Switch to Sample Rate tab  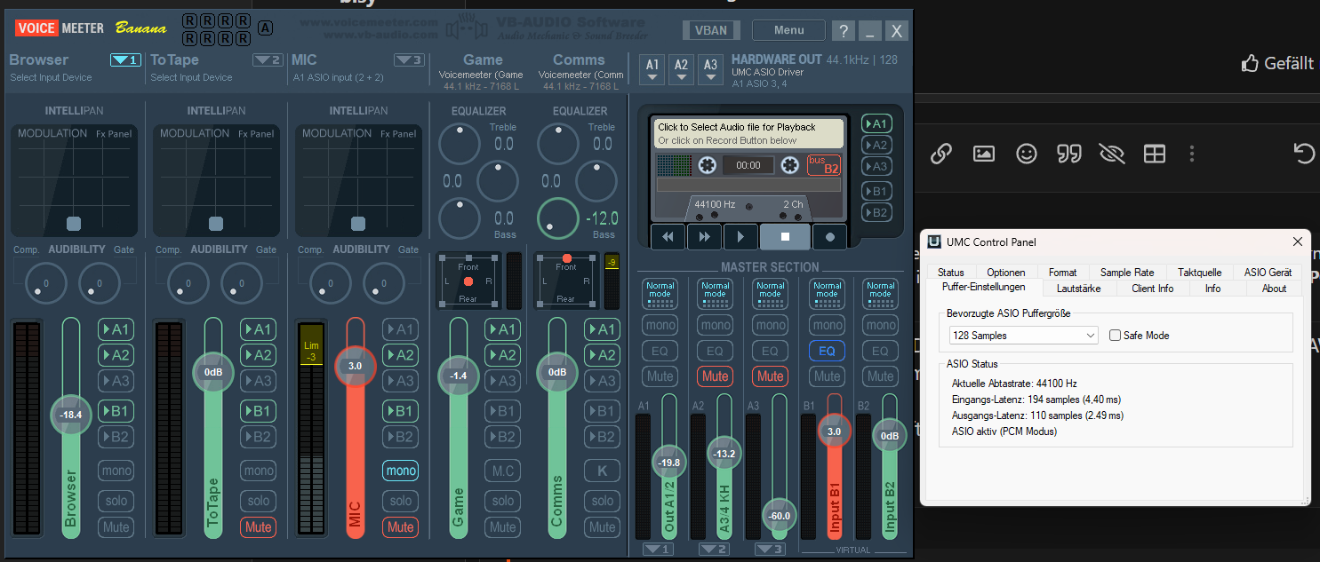[x=1127, y=273]
